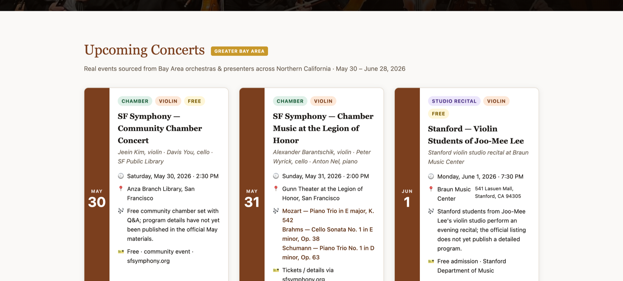Click the music notes icon beside Free community chamber set
The image size is (623, 281).
pos(121,211)
